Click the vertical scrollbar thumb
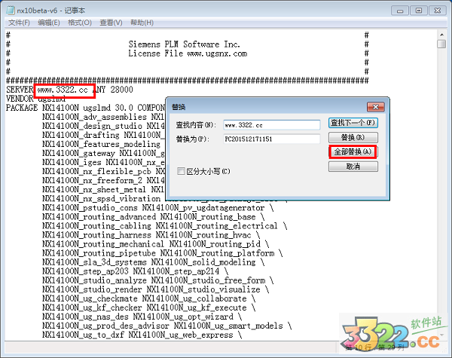Image resolution: width=452 pixels, height=358 pixels. [441, 44]
